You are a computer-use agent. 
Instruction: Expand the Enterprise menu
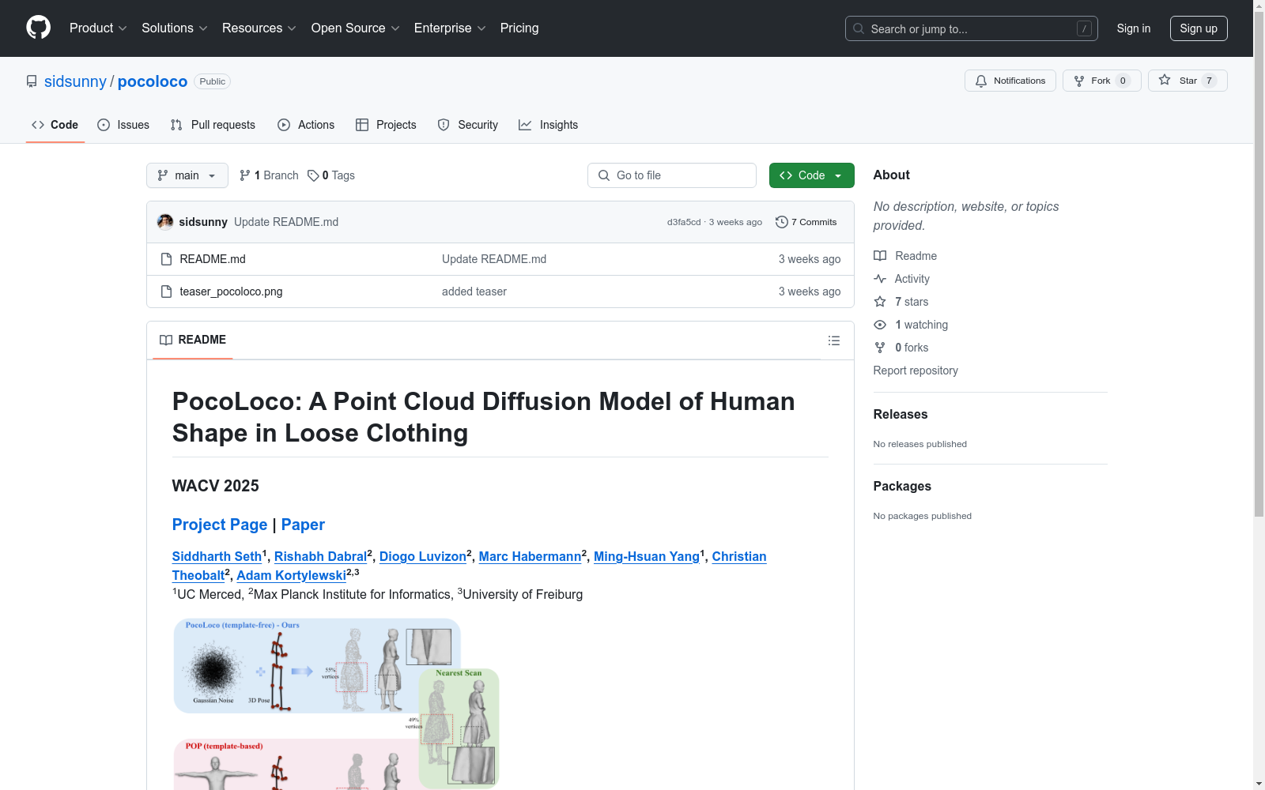pos(450,28)
